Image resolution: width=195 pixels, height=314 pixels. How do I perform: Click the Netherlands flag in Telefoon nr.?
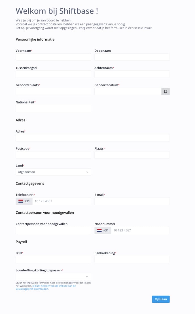[x=20, y=201]
